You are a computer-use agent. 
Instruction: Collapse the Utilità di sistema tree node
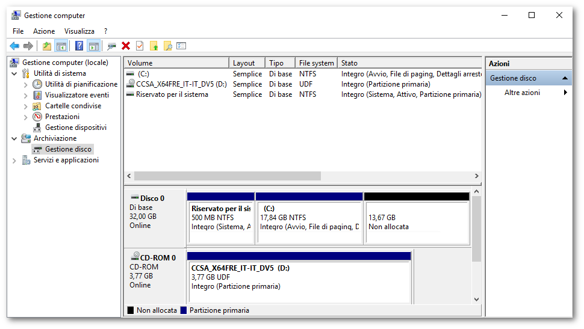click(x=14, y=73)
